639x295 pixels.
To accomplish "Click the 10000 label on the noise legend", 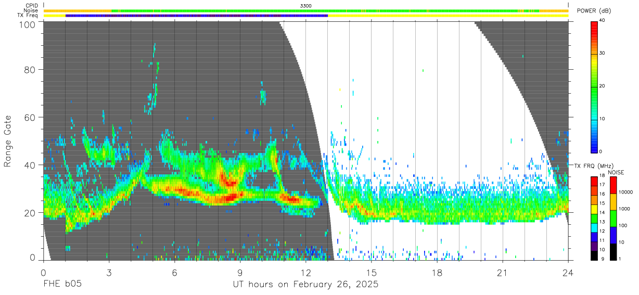I will pyautogui.click(x=625, y=192).
